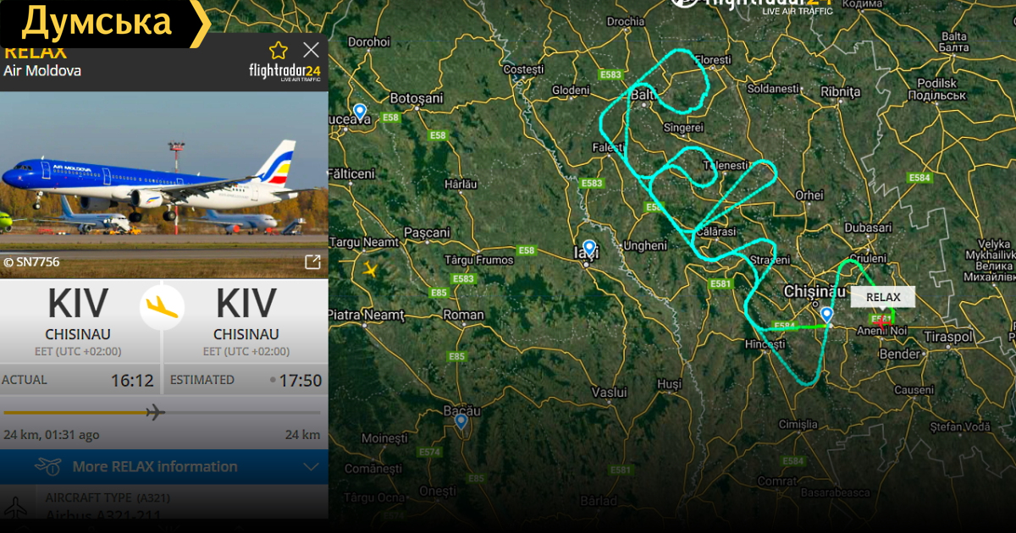Select the Iasi airport pin on map

(589, 249)
